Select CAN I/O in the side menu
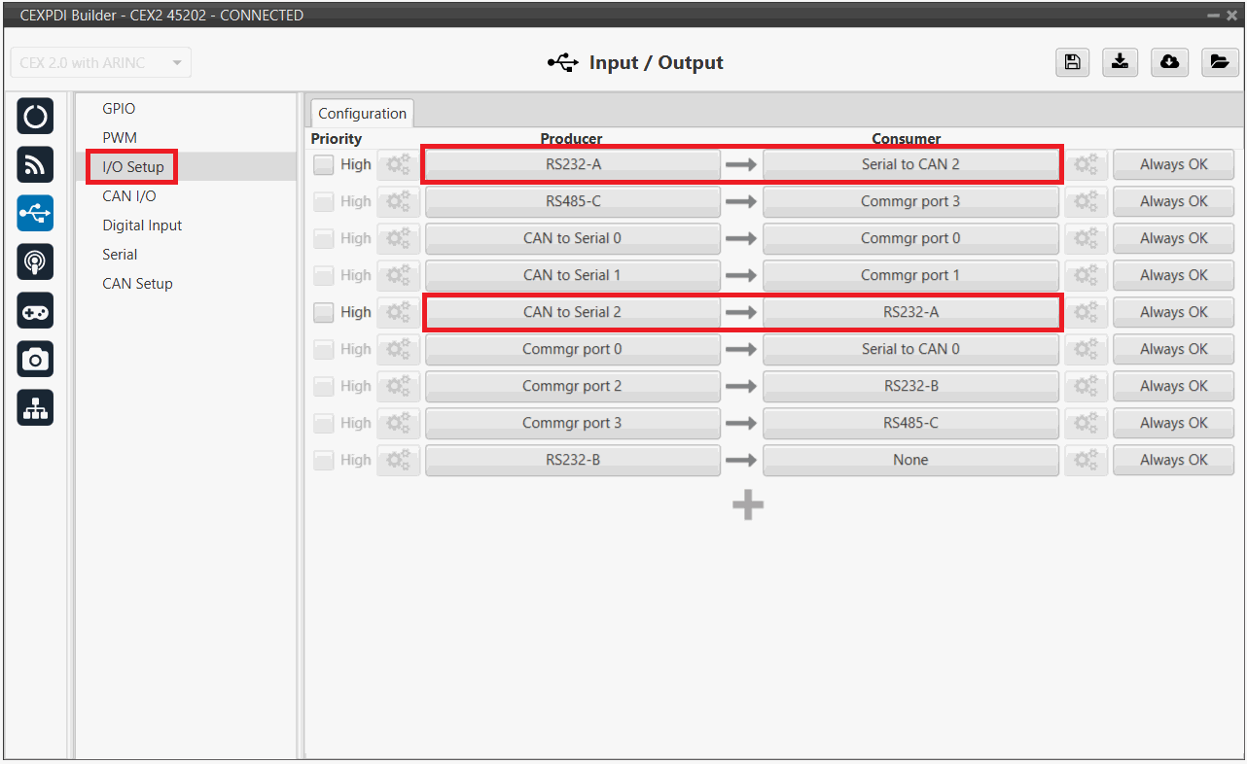 click(129, 196)
